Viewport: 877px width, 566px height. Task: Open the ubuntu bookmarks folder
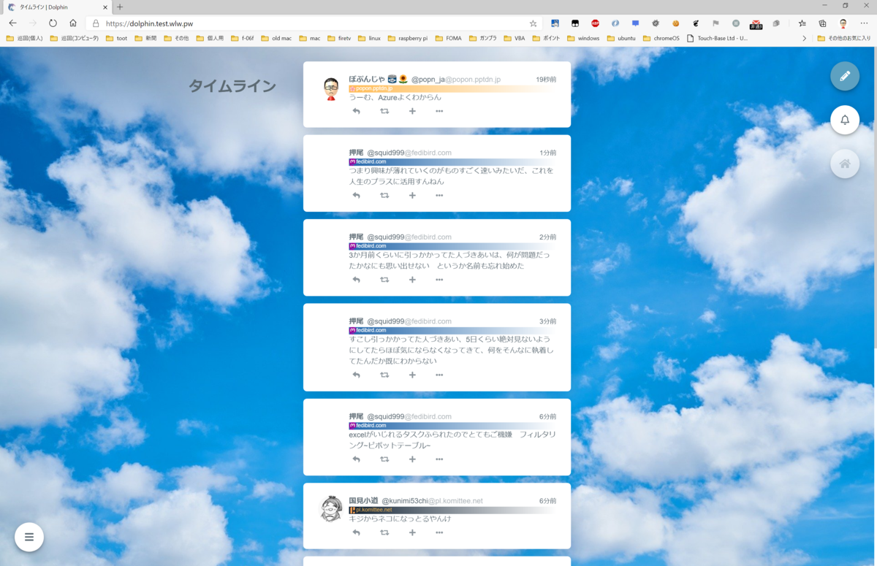point(621,38)
